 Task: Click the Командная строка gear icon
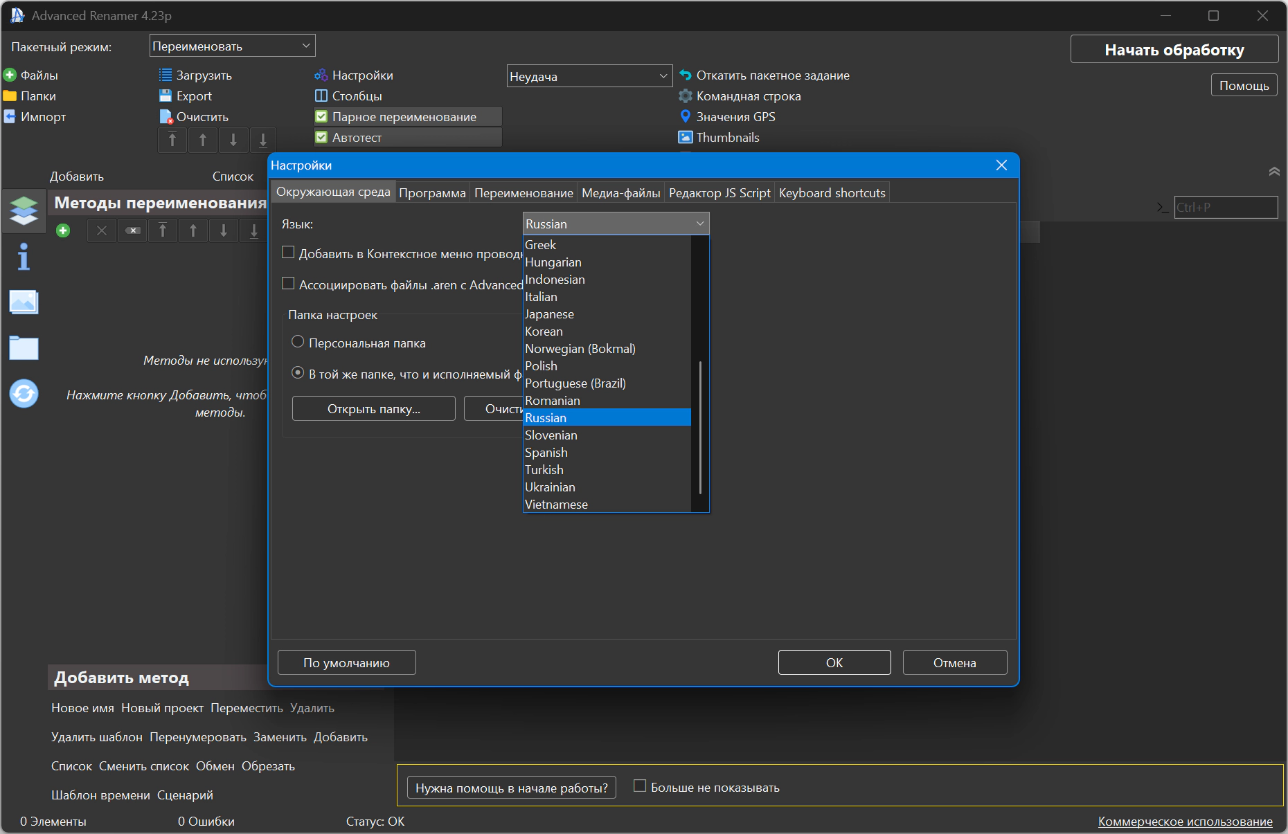[x=686, y=96]
